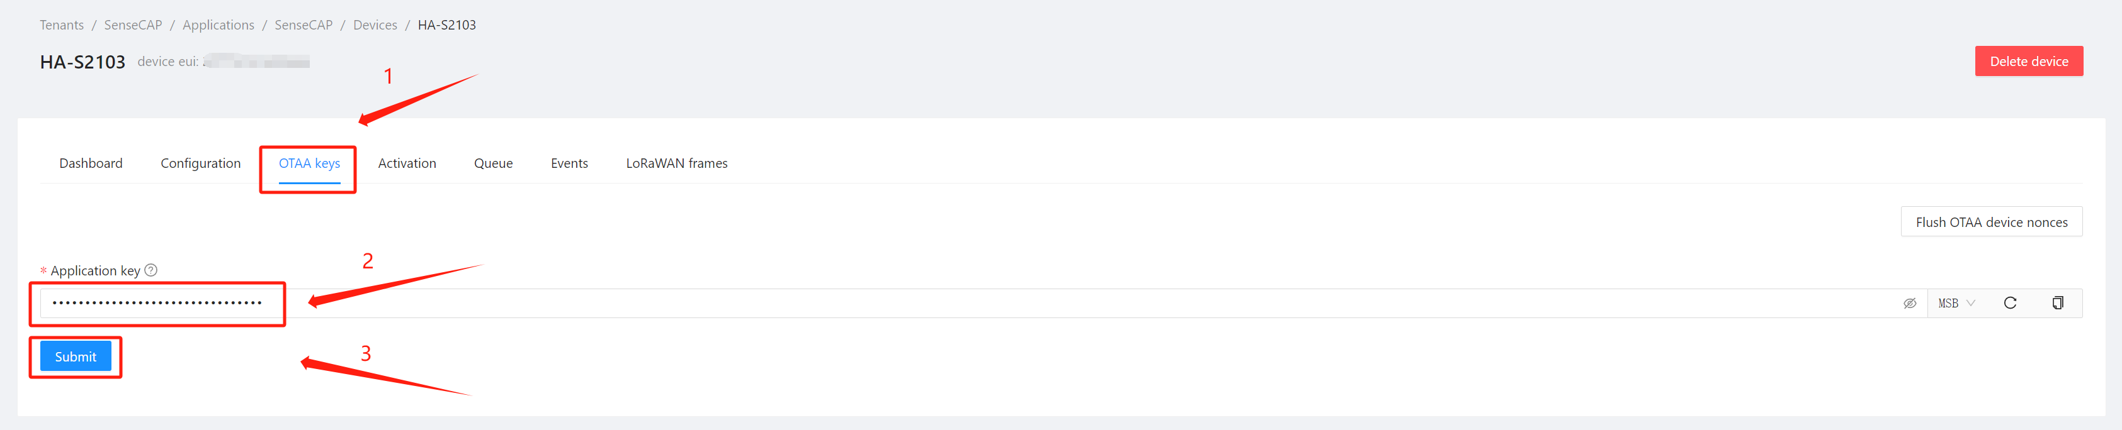2122x430 pixels.
Task: Toggle application key visibility eye icon
Action: [x=1909, y=304]
